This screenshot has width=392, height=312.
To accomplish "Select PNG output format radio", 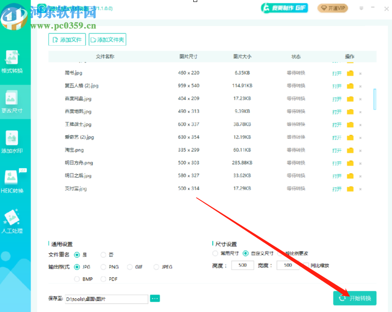I will (x=103, y=267).
